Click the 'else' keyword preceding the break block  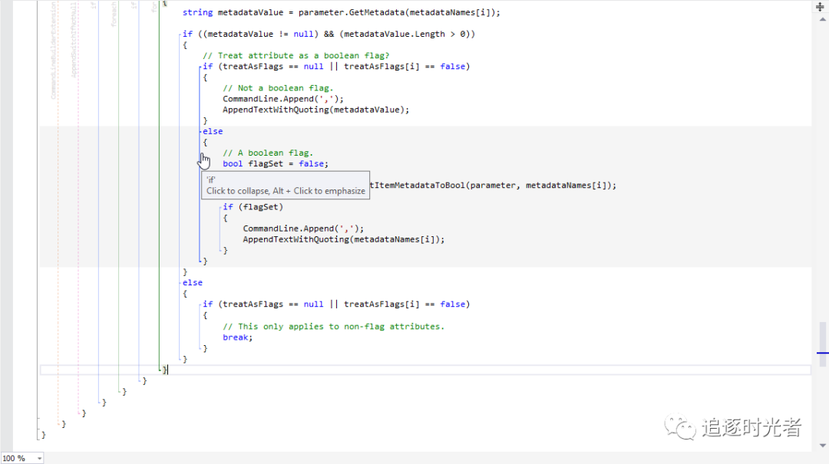click(193, 283)
